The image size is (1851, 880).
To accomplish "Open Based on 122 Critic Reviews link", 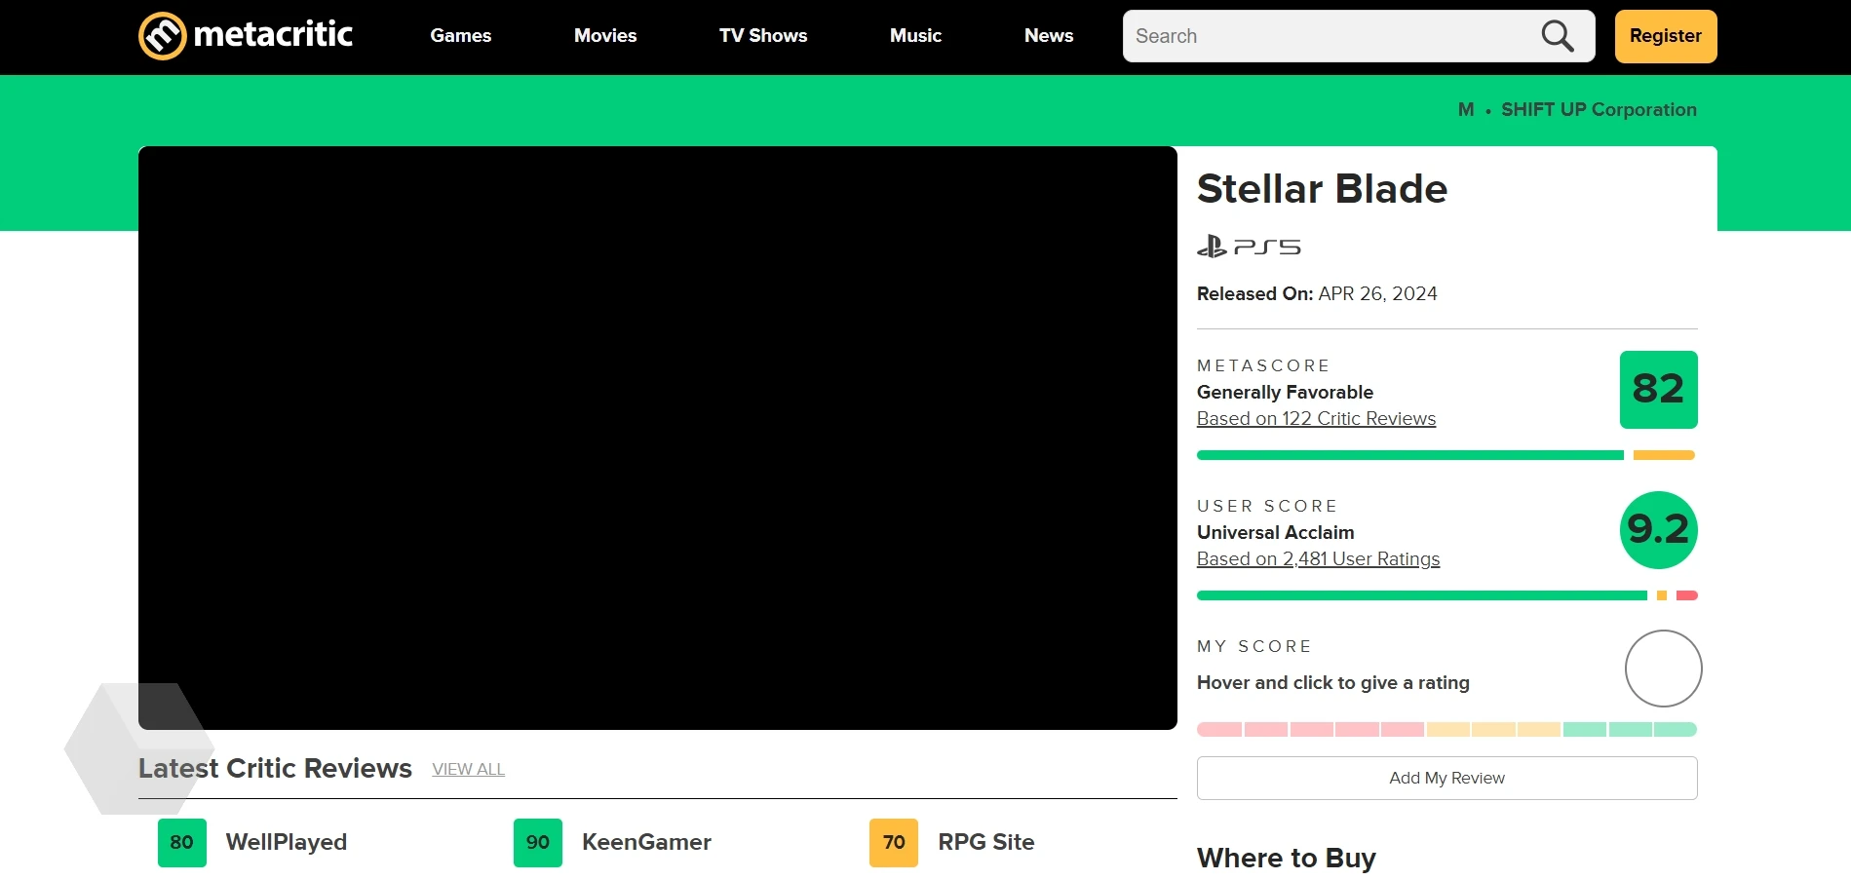I will click(1316, 418).
